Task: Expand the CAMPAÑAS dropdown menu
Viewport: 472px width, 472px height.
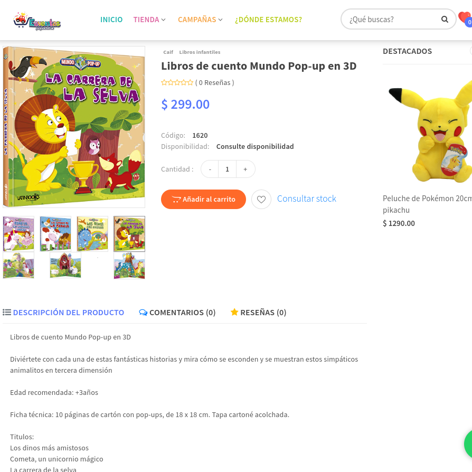Action: (200, 20)
